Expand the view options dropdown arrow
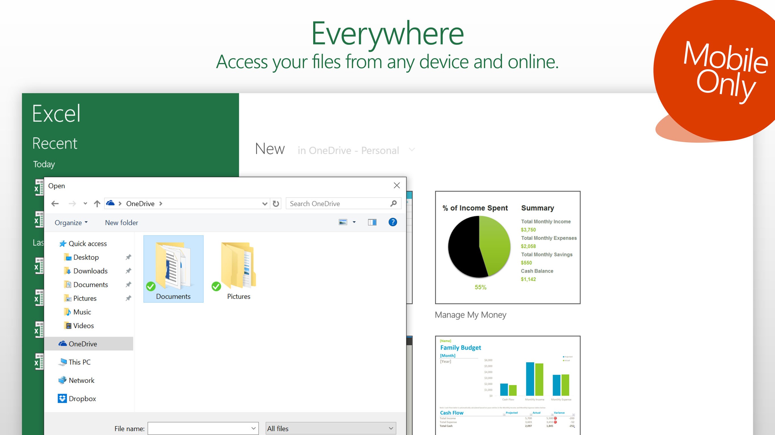The image size is (775, 435). (354, 222)
